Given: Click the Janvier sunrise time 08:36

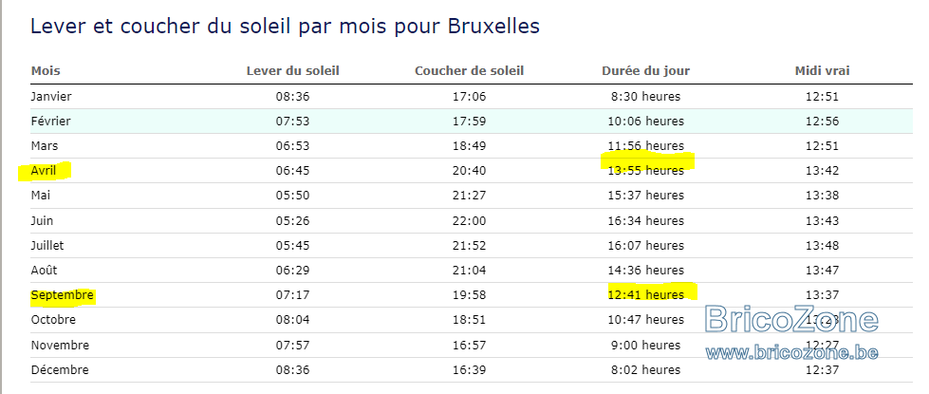Looking at the screenshot, I should click(x=292, y=96).
